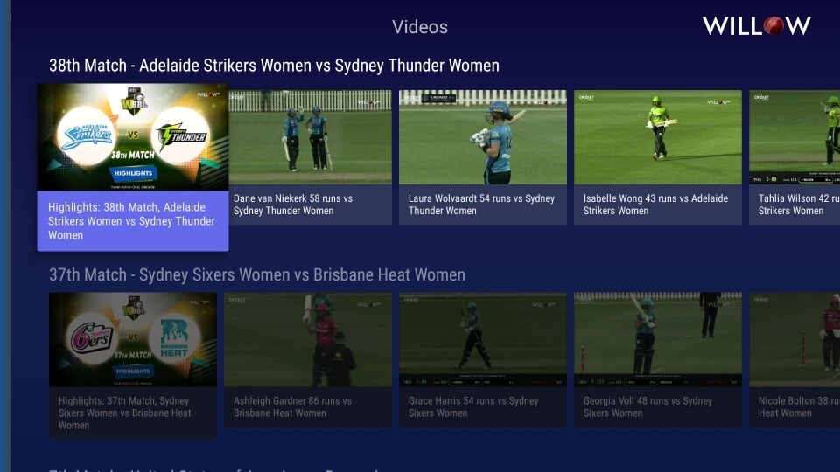Select 'Dane van Niekerk 58 runs' caption
The image size is (840, 472).
pyautogui.click(x=293, y=205)
